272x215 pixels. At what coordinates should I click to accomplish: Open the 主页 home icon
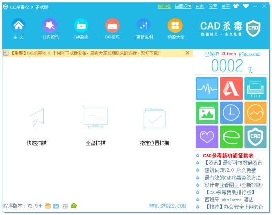tap(19, 26)
